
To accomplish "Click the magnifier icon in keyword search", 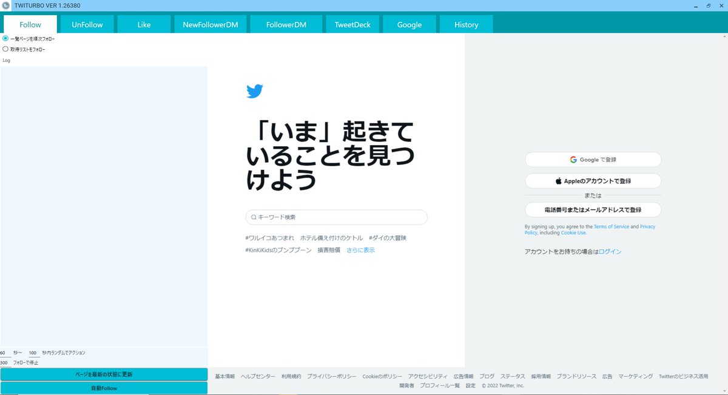I will pyautogui.click(x=253, y=217).
